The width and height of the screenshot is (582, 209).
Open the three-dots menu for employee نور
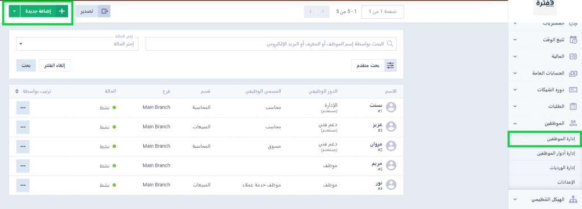pos(23,185)
